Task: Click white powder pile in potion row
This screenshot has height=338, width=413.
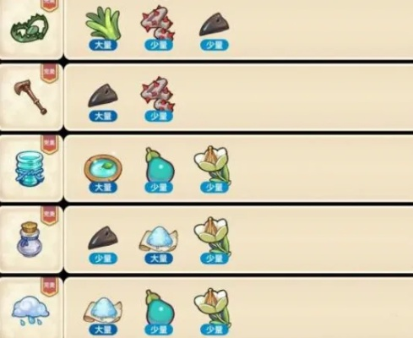Action: (159, 239)
